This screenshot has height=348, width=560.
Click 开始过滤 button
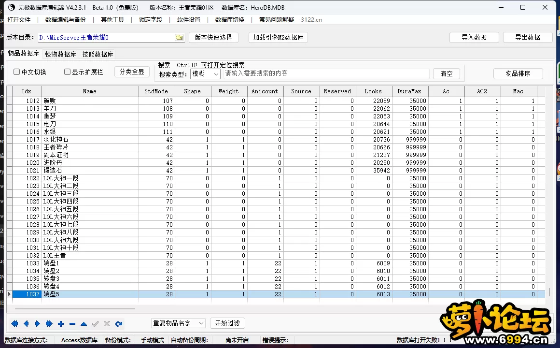pyautogui.click(x=227, y=323)
